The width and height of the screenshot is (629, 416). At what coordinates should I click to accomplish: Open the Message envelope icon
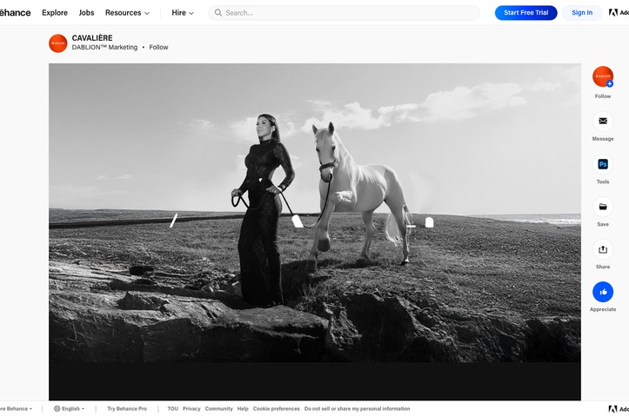[603, 121]
